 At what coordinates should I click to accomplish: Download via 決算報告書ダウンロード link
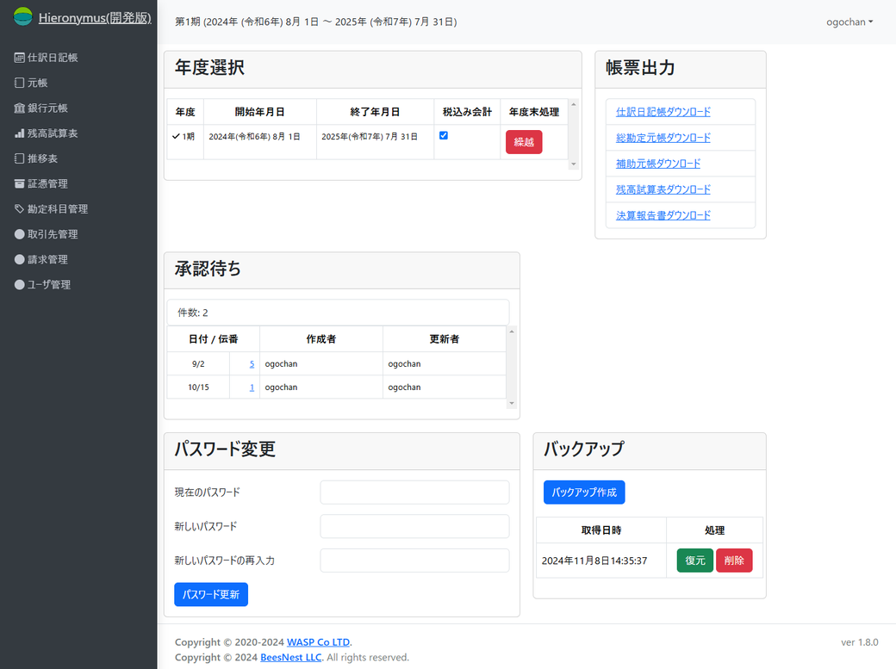click(x=663, y=215)
